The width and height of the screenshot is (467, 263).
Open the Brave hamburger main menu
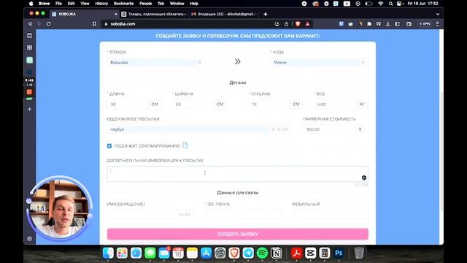point(437,24)
